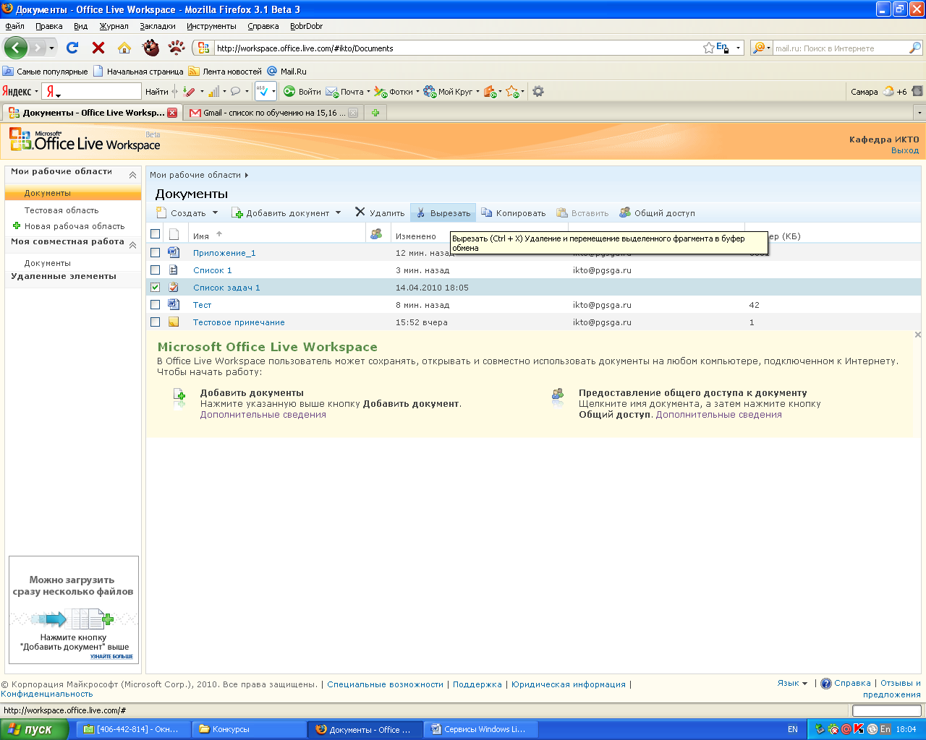
Task: Reload the page with the refresh icon
Action: pyautogui.click(x=72, y=48)
